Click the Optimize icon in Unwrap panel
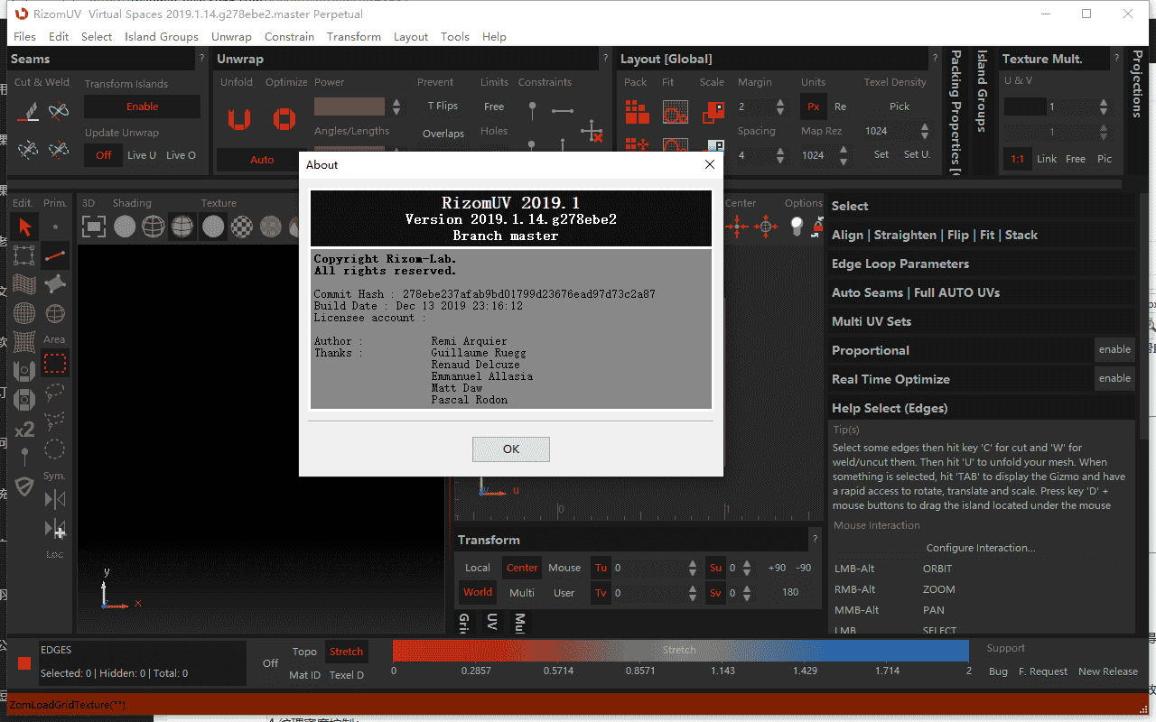Image resolution: width=1156 pixels, height=722 pixels. pos(284,118)
